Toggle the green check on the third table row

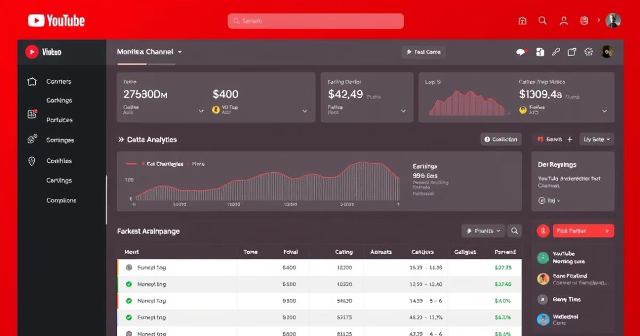[129, 301]
